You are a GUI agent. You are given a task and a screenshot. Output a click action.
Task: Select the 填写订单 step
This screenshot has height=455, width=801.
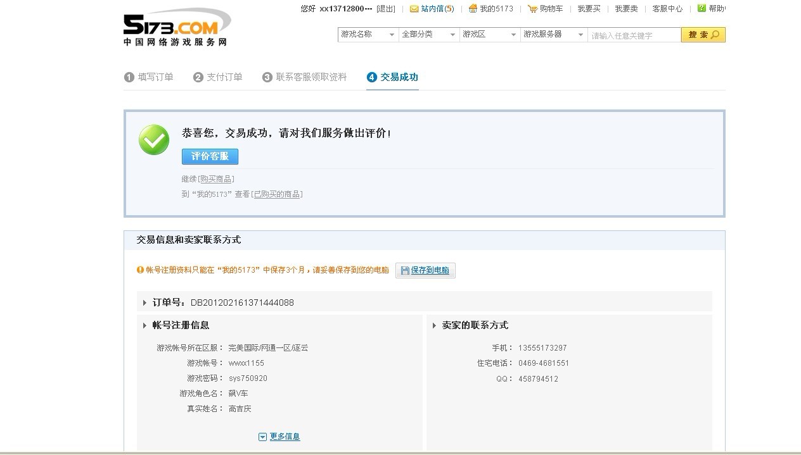150,77
